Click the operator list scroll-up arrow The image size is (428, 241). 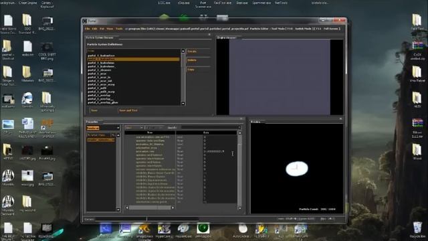point(118,135)
